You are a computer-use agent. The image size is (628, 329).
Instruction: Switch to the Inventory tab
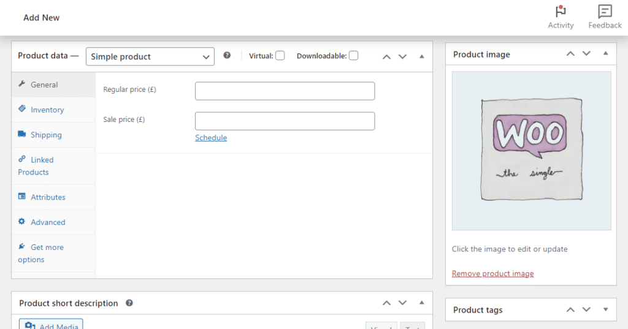[47, 110]
